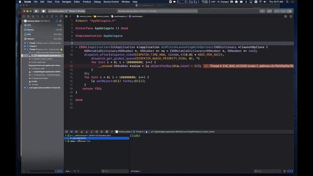Viewport: 313px width, 176px height.
Task: Expand Thread 2 in debug navigator
Action: coord(25,46)
